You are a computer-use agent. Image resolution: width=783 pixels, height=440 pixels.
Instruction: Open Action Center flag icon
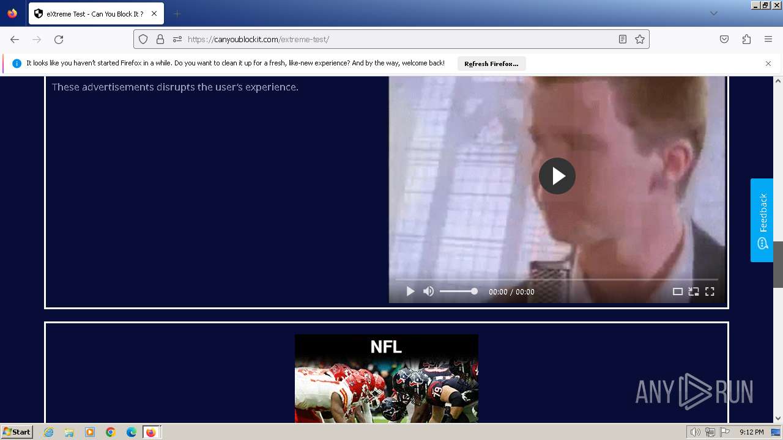point(725,432)
